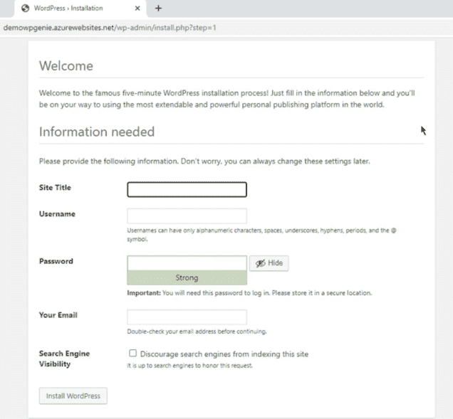Click the Information needed heading
This screenshot has width=453, height=419.
click(97, 132)
